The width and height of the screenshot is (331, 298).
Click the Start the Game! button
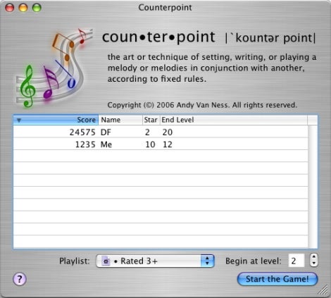tap(277, 279)
